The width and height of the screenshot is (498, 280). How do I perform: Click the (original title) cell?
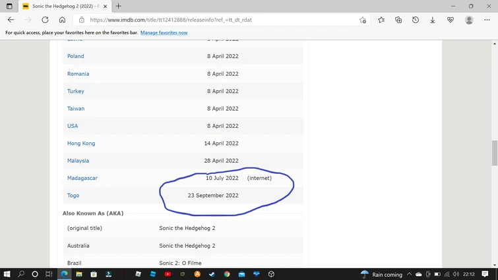point(84,228)
